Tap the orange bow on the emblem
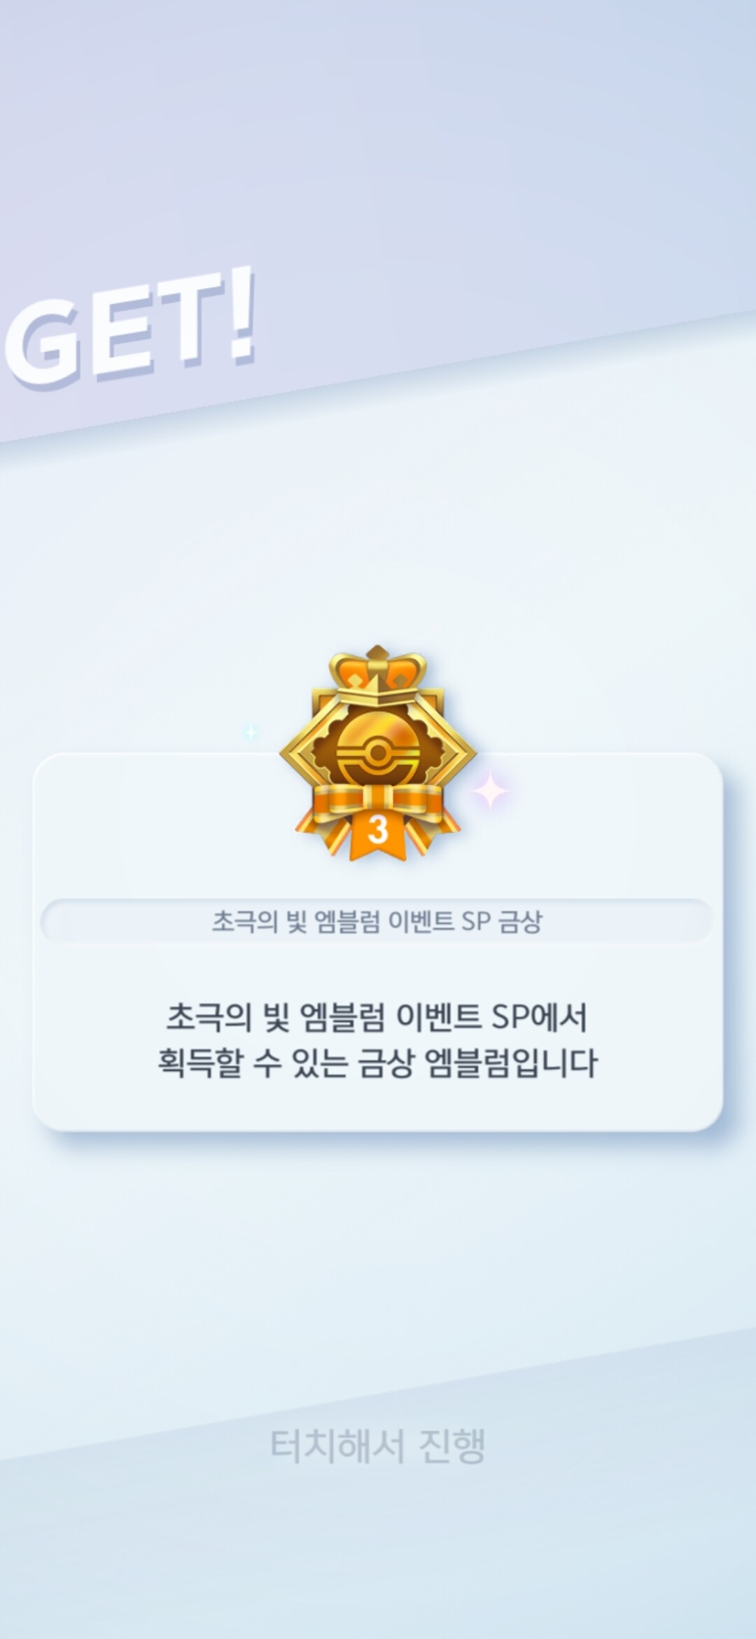Screen dimensions: 756x1639 [378, 805]
